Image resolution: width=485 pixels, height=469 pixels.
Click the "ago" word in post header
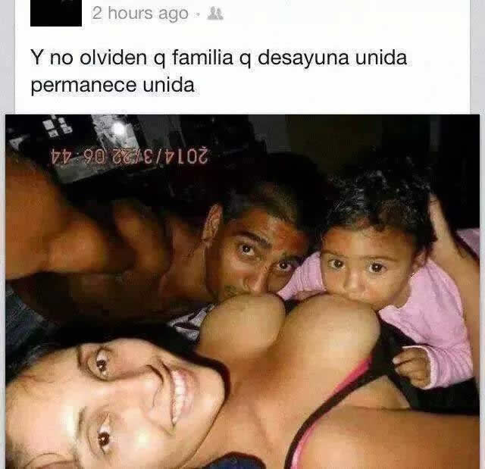(174, 15)
